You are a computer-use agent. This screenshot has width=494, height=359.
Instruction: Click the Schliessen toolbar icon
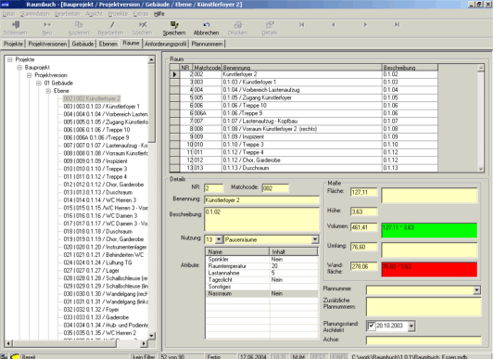[x=16, y=25]
